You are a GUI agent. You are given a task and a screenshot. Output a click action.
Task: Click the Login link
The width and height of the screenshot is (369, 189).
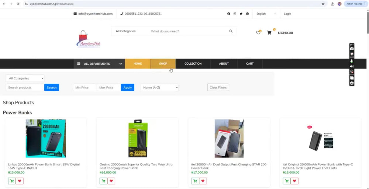click(x=287, y=14)
